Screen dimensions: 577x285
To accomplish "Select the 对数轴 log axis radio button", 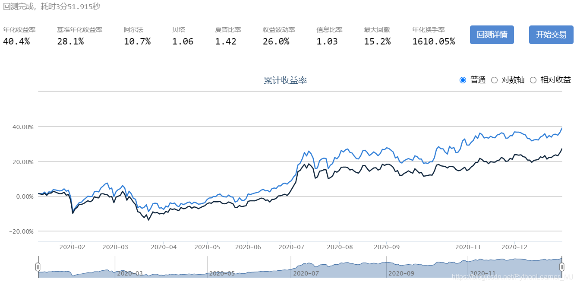I will tap(495, 80).
